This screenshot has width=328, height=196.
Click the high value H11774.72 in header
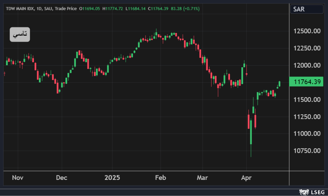pyautogui.click(x=113, y=9)
